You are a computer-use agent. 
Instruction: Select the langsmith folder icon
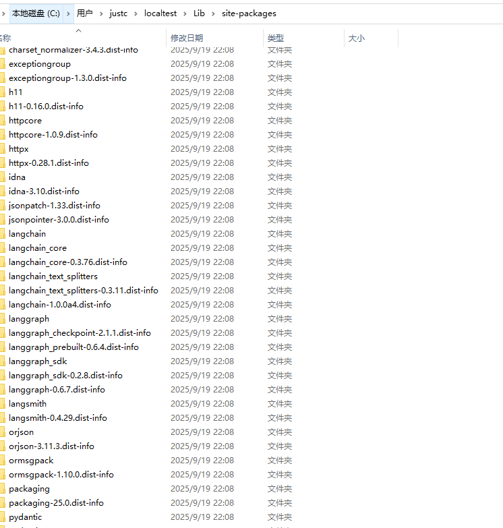tap(3, 404)
